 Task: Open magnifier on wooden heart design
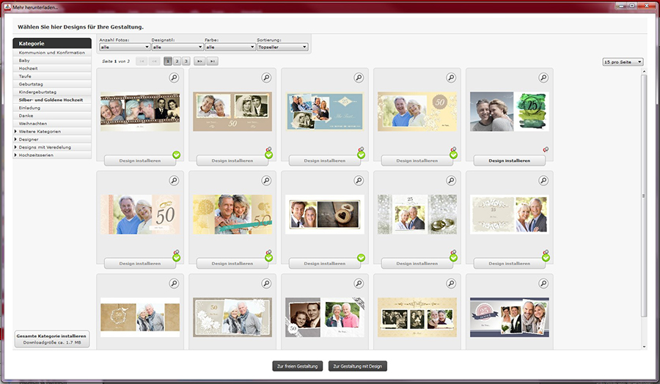pyautogui.click(x=359, y=181)
